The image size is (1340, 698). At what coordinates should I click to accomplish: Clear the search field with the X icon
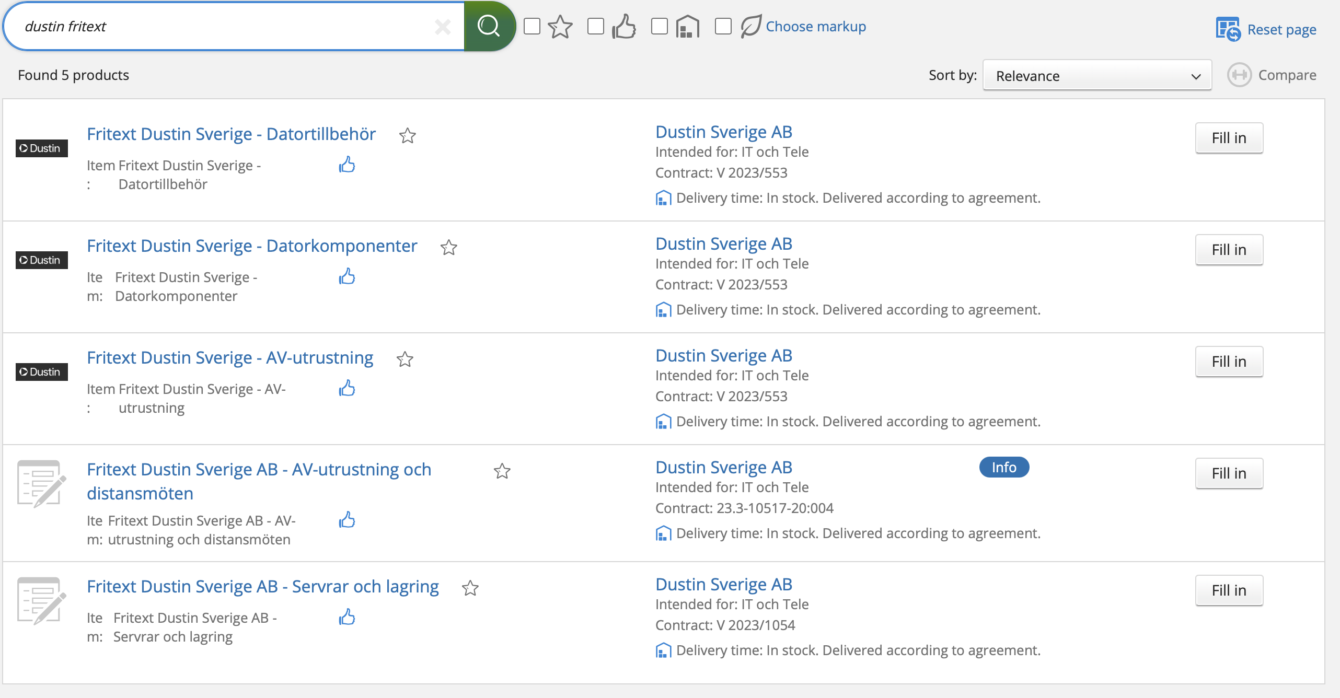click(443, 26)
